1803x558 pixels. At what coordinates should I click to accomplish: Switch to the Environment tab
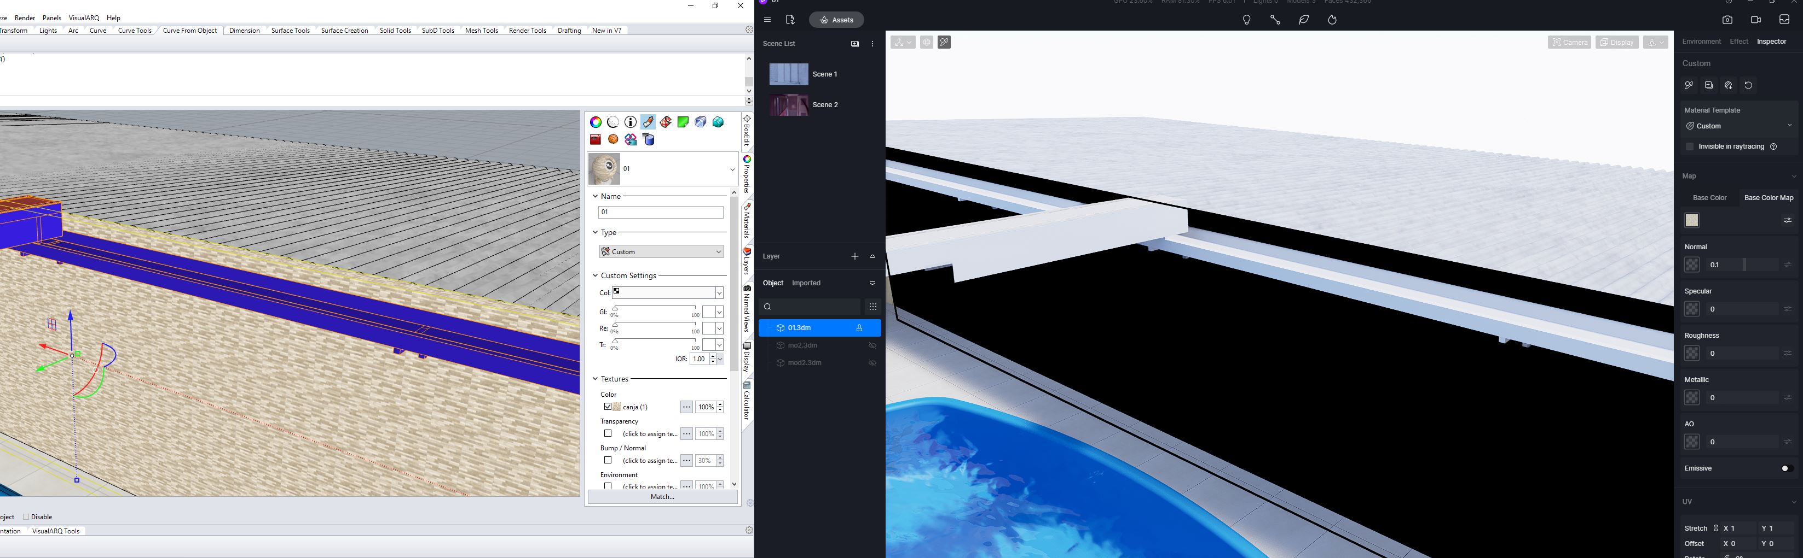click(x=1702, y=42)
